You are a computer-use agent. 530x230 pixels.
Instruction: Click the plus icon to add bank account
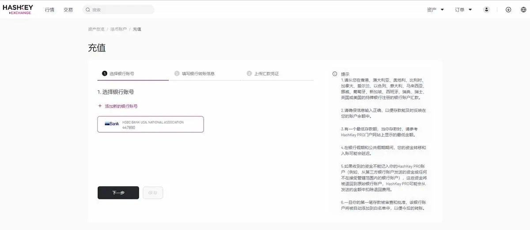click(100, 106)
